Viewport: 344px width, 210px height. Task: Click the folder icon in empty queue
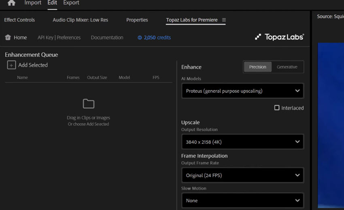88,104
